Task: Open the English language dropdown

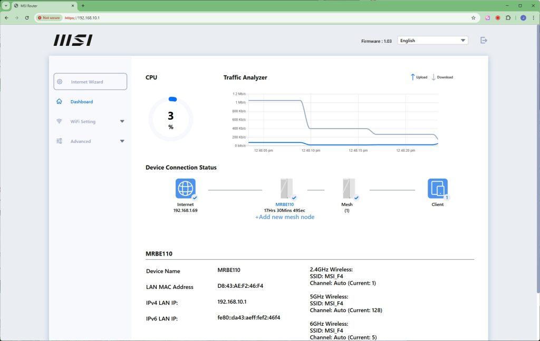Action: click(432, 41)
